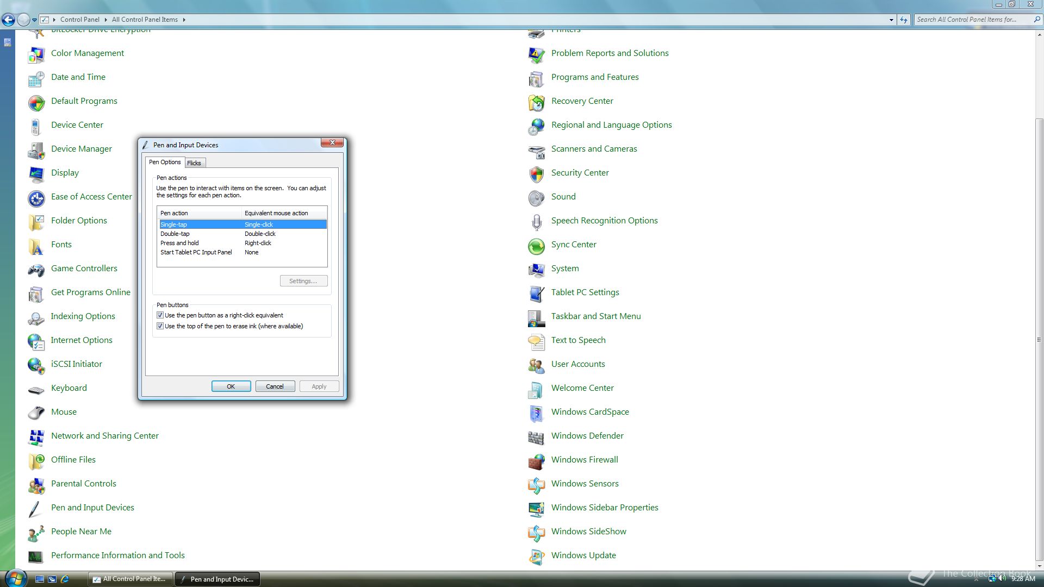
Task: Expand the arrow after All Control Panel Items
Action: pyautogui.click(x=184, y=20)
